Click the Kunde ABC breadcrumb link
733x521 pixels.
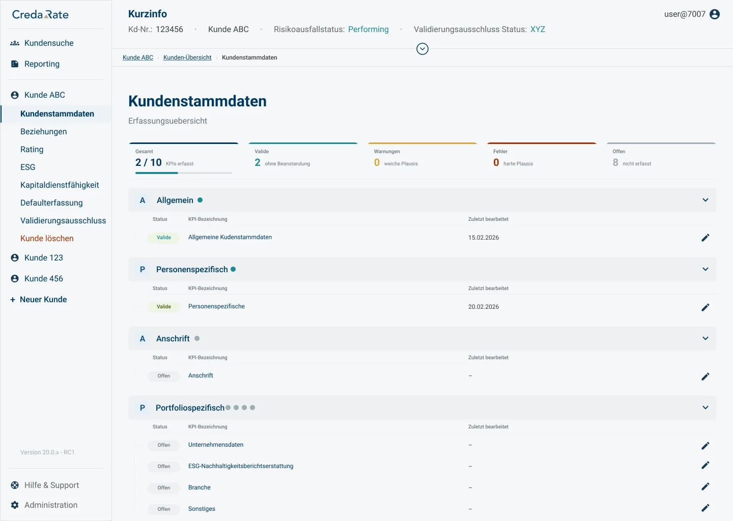[x=138, y=57]
